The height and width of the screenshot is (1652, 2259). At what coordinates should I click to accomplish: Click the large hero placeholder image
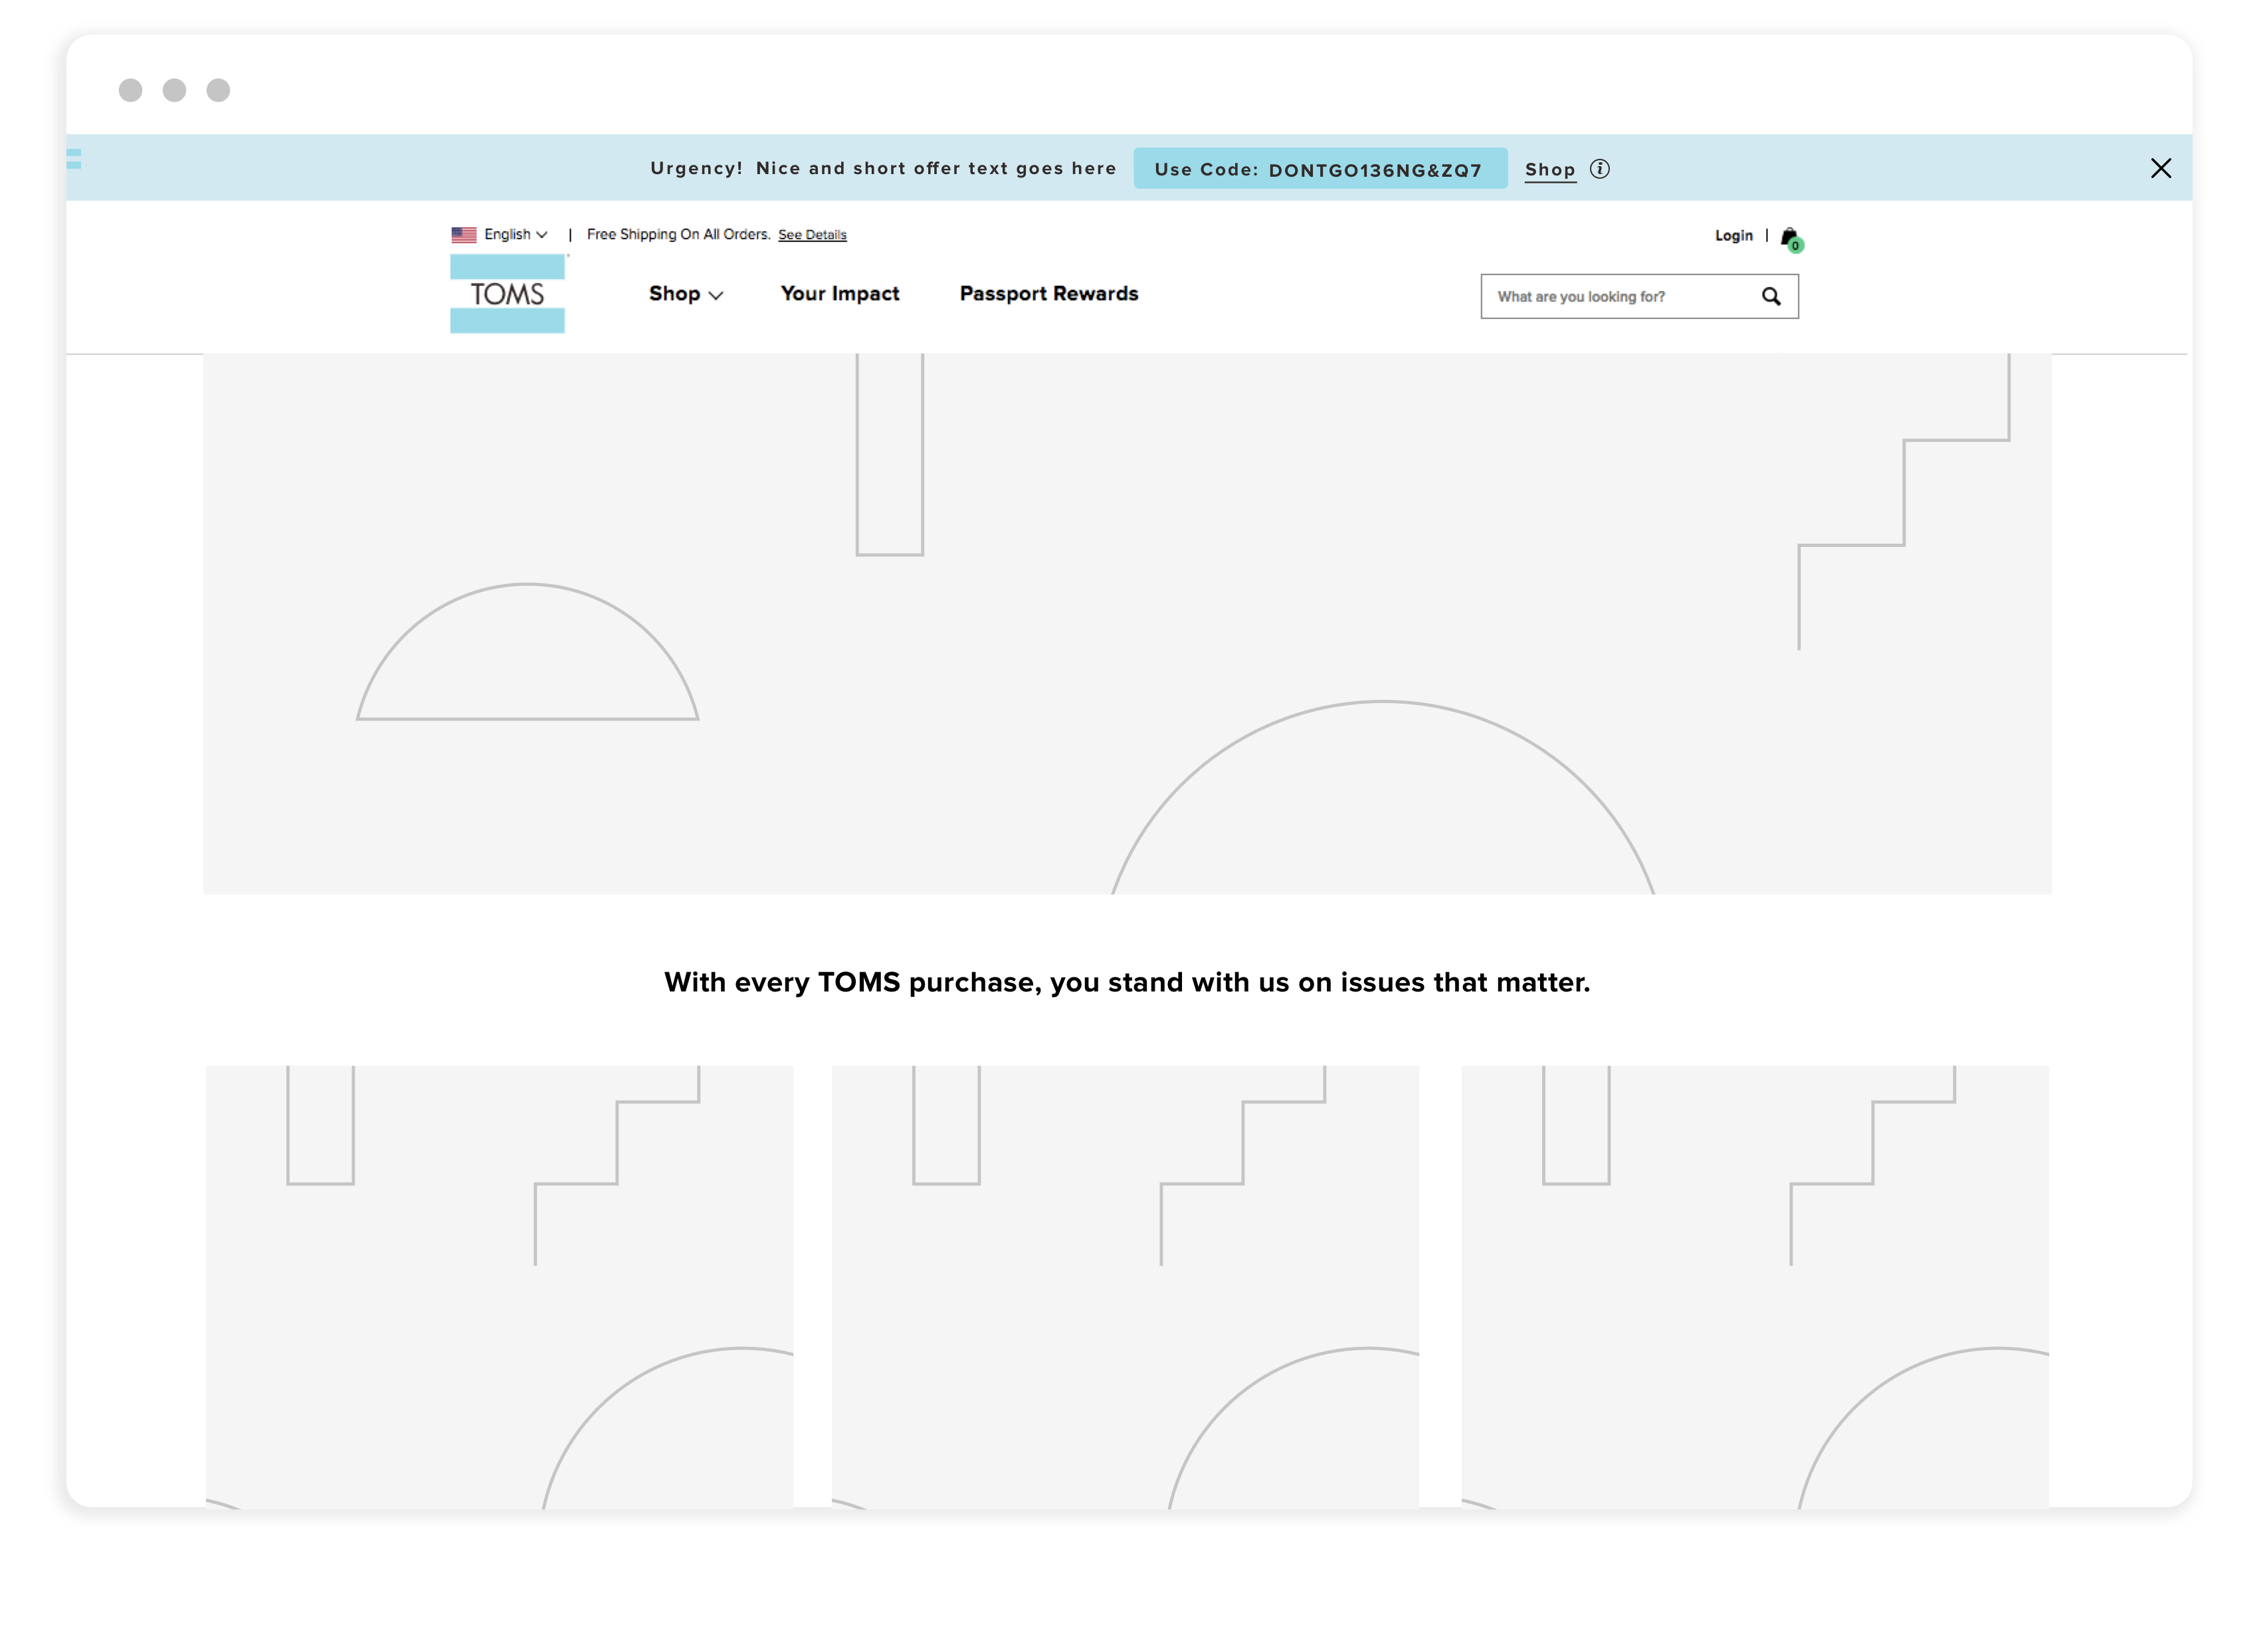point(1128,623)
